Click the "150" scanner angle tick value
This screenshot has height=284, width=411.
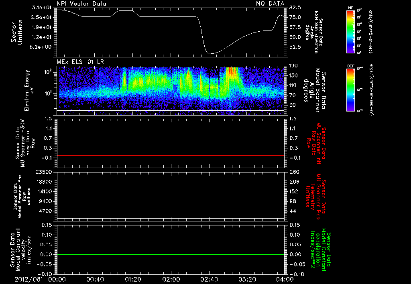pos(293,76)
